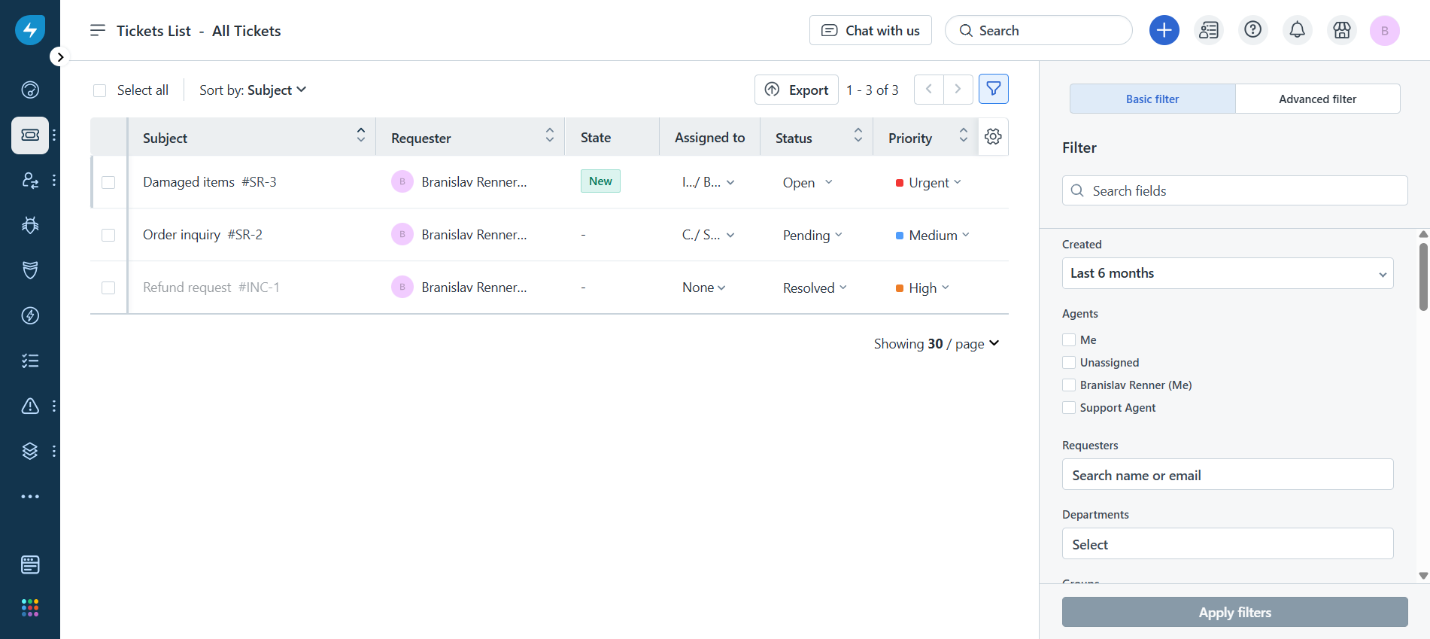Select the Basic filter tab
Viewport: 1430px width, 639px height.
pyautogui.click(x=1152, y=99)
